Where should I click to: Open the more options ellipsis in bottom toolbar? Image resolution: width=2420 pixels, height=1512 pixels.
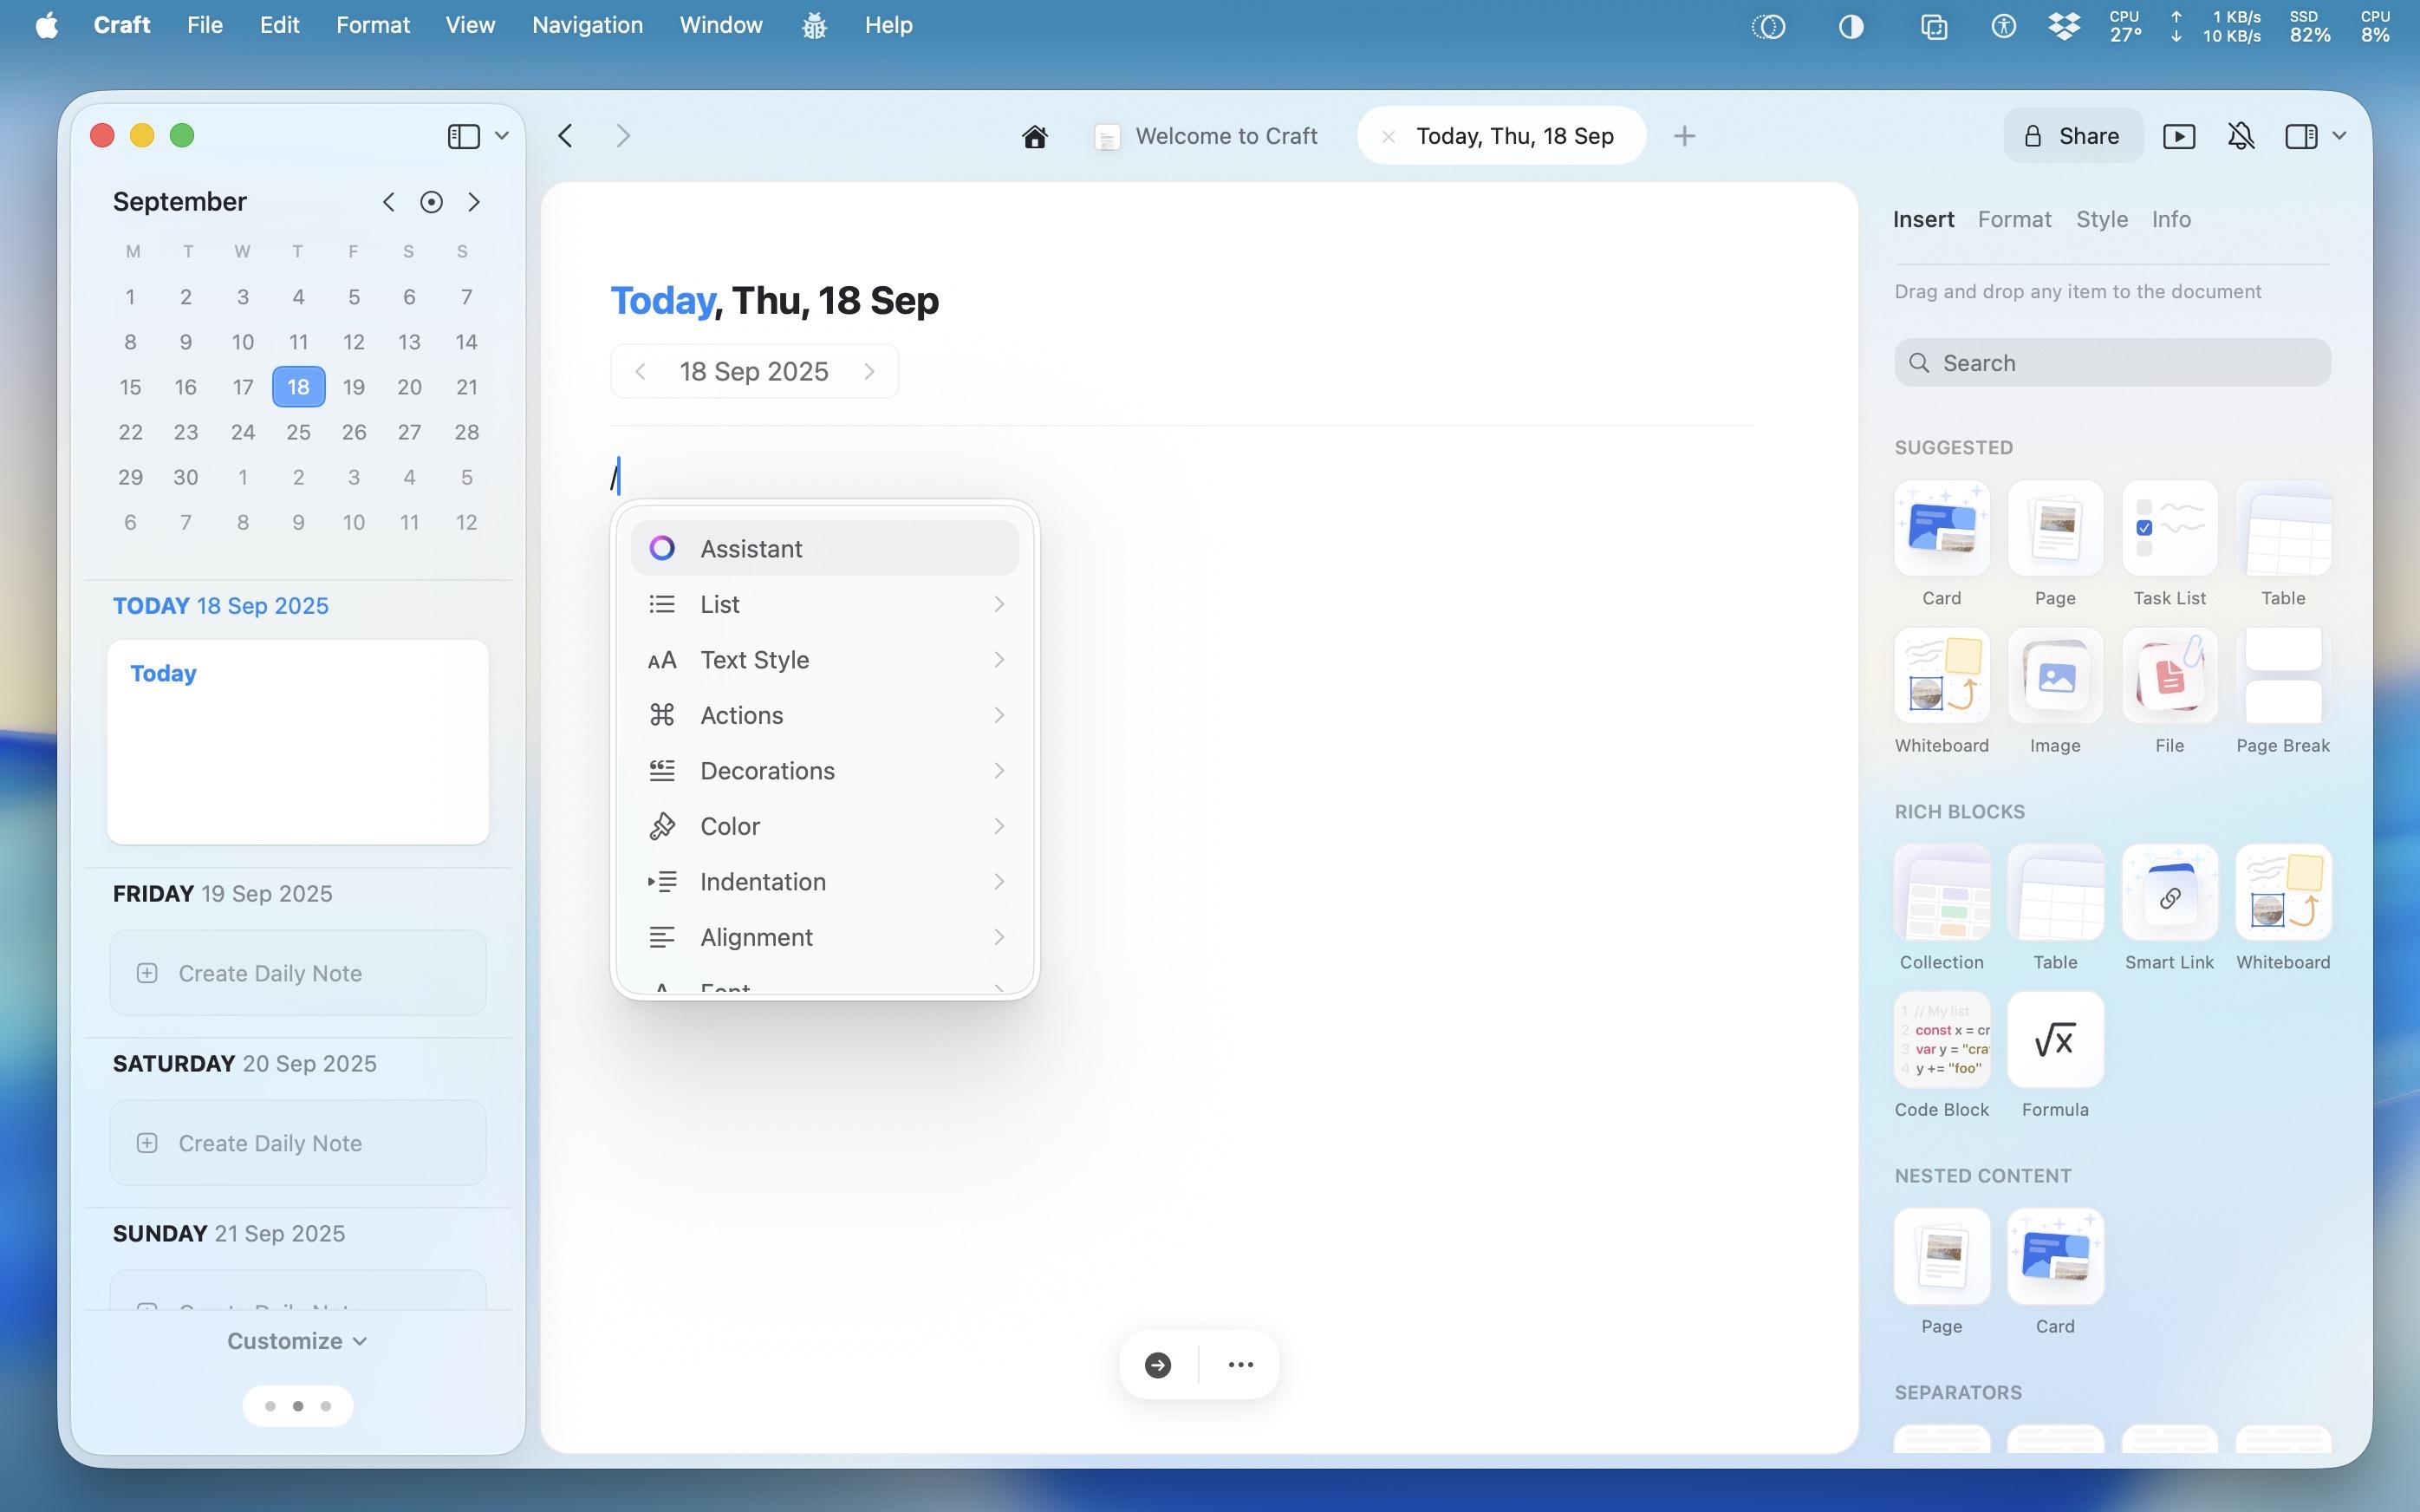tap(1240, 1365)
